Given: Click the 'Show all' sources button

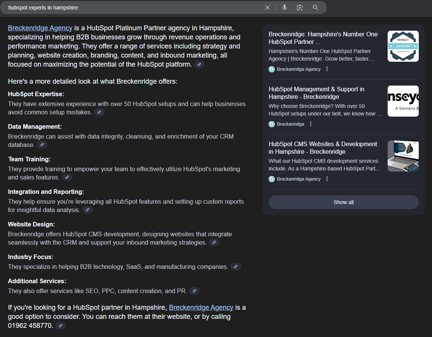Looking at the screenshot, I should point(344,202).
